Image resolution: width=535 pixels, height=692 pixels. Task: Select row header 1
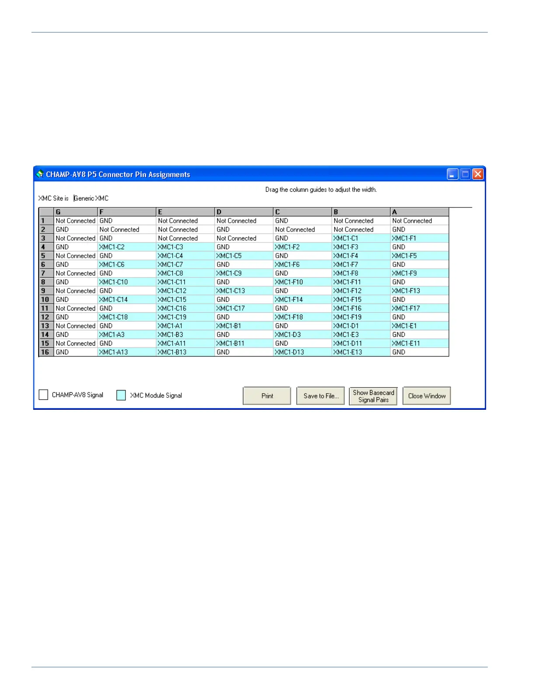46,221
